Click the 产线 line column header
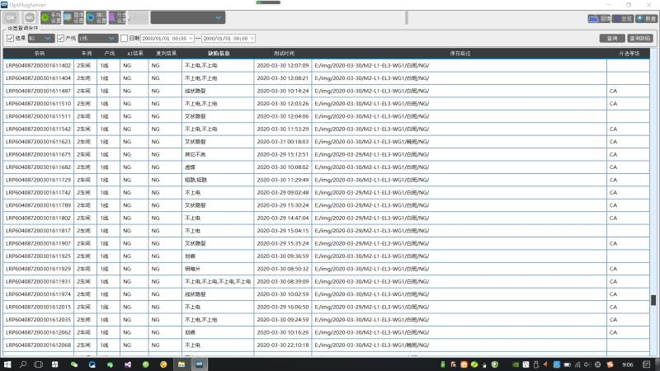 (110, 54)
